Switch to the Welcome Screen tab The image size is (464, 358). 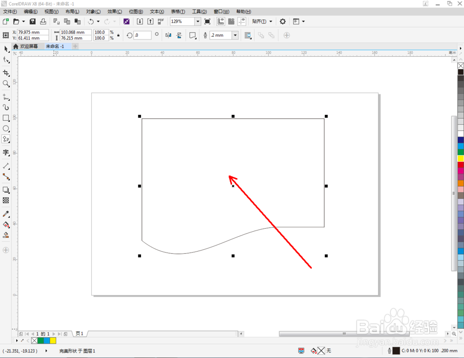pos(26,46)
